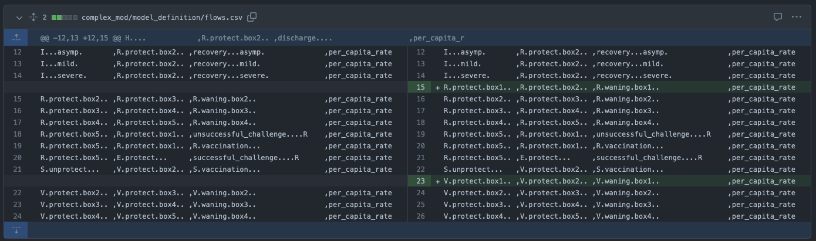Screen dimensions: 816x241
Task: Click left line number 18 unsuccessful_challenge row
Action: [17, 134]
